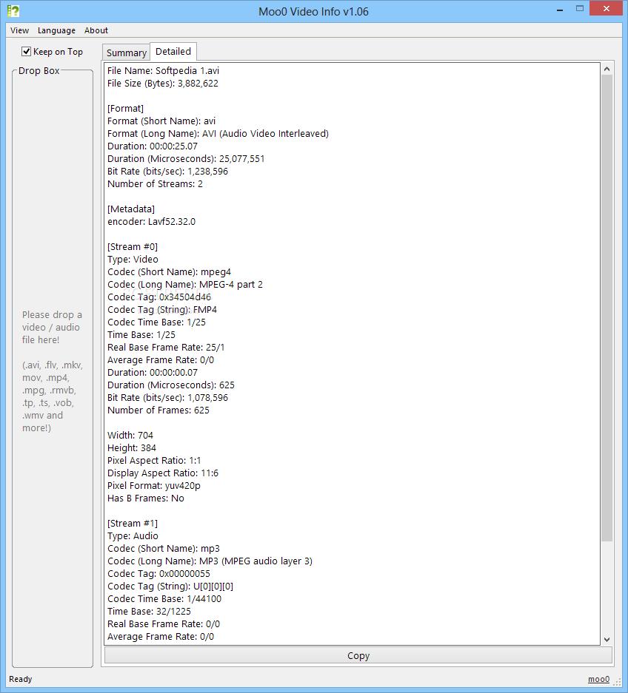Image resolution: width=628 pixels, height=693 pixels.
Task: Click 'Pixel Format: yuv420p' line
Action: (x=153, y=486)
